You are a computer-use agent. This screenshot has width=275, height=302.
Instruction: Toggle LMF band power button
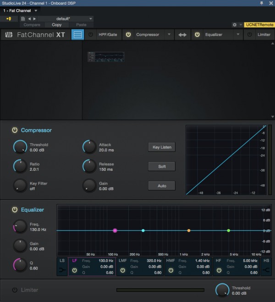pos(123,270)
